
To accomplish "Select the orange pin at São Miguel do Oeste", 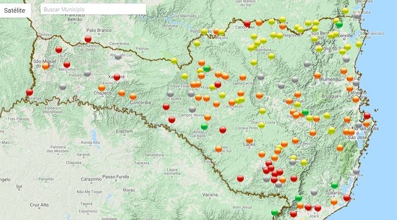I will 46,66.
